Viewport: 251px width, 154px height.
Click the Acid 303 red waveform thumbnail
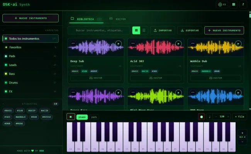[x=156, y=47]
